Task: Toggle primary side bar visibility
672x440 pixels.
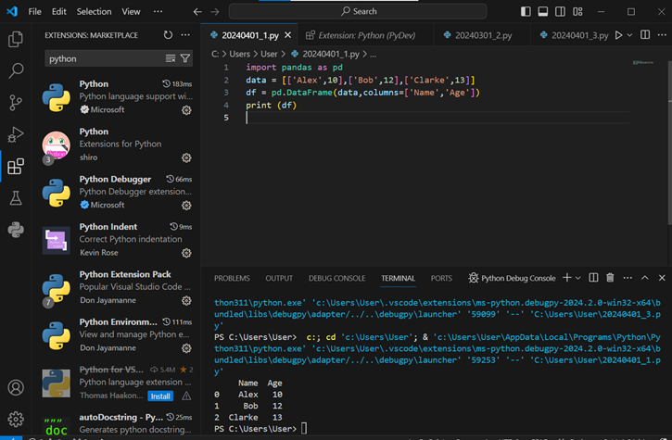Action: [x=526, y=11]
